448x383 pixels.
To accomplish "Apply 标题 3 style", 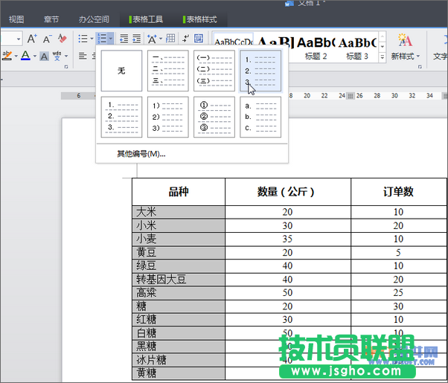I will [357, 48].
